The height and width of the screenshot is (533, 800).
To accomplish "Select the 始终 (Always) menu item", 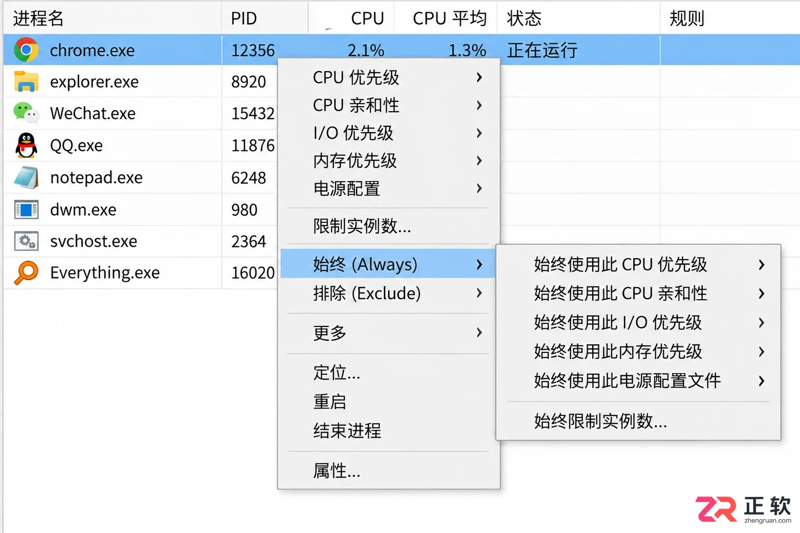I will (388, 264).
